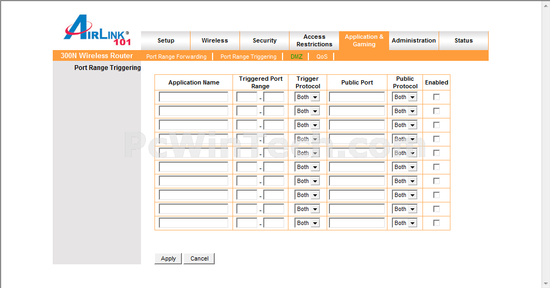Image resolution: width=550 pixels, height=288 pixels.
Task: Open the DMZ settings link
Action: [x=297, y=57]
